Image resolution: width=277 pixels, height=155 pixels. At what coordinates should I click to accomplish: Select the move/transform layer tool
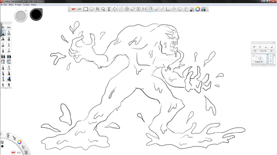pos(115,9)
